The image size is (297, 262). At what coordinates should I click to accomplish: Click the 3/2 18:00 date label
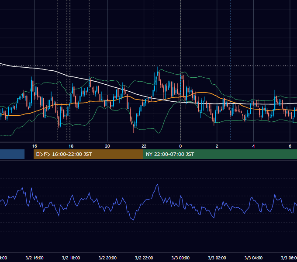[x=71, y=258]
